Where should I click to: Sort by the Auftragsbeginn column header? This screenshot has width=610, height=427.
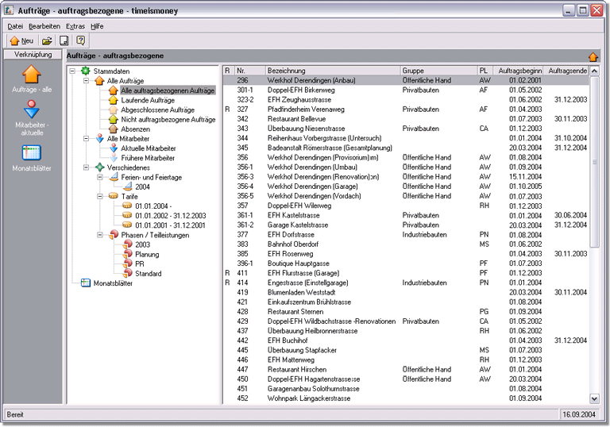pos(519,71)
